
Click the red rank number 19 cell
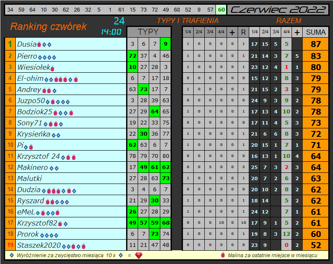[10, 245]
